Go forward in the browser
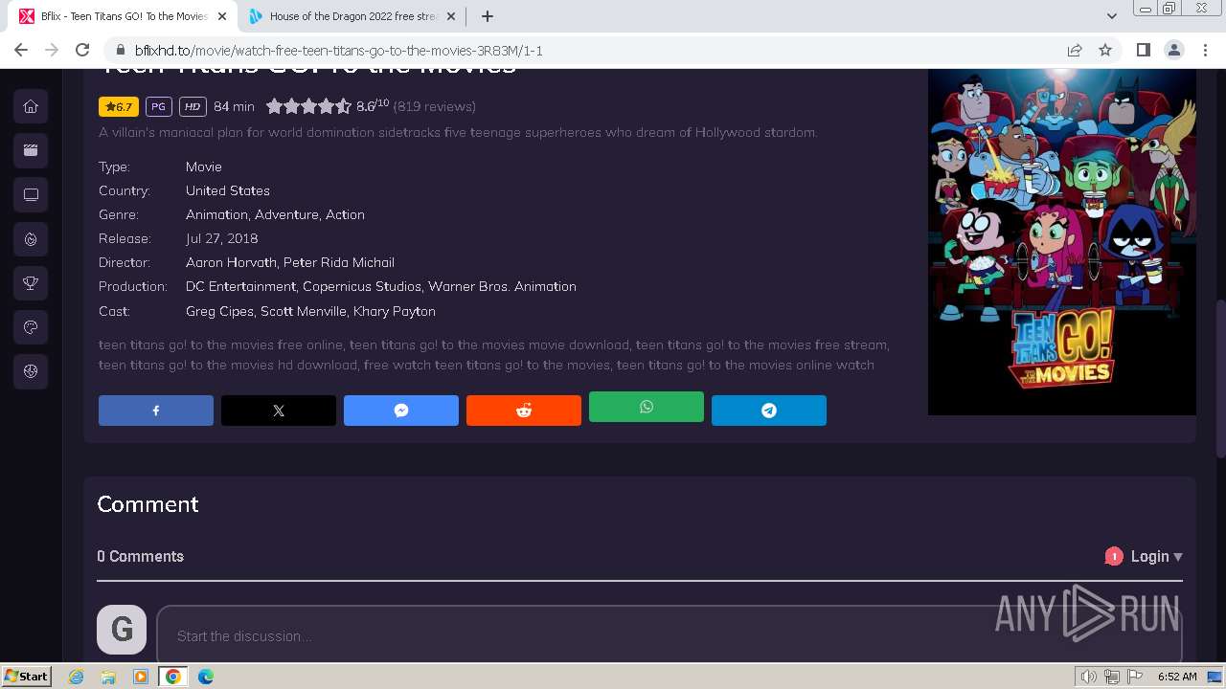The width and height of the screenshot is (1226, 689). pyautogui.click(x=52, y=50)
